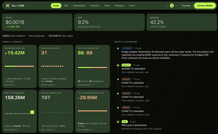The image size is (218, 134).
Task: Click the whale moves dot row
Action: 52,66
